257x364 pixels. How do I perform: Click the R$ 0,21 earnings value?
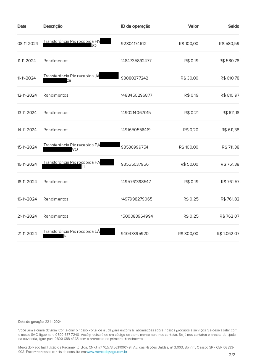pyautogui.click(x=191, y=113)
